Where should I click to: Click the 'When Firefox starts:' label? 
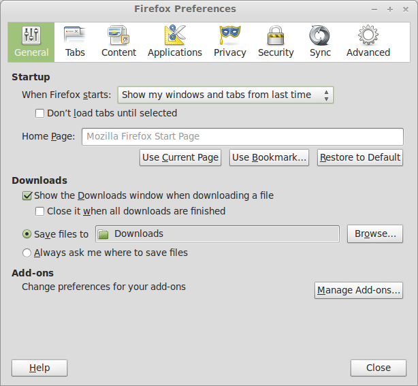point(67,95)
